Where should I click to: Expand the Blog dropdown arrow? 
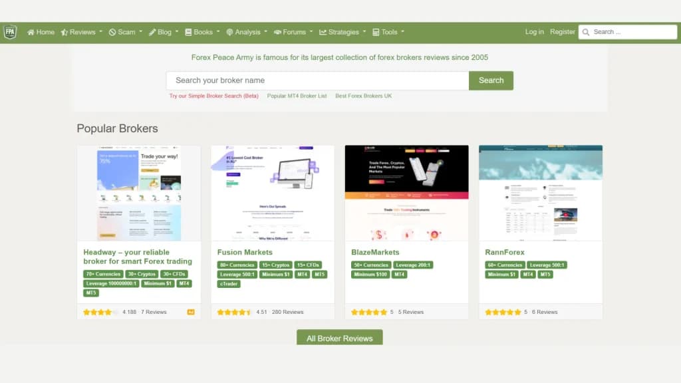coord(177,32)
